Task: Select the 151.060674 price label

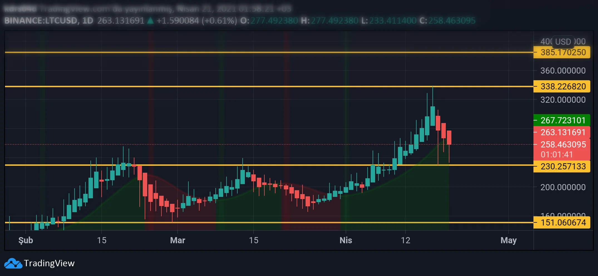Action: [x=562, y=222]
